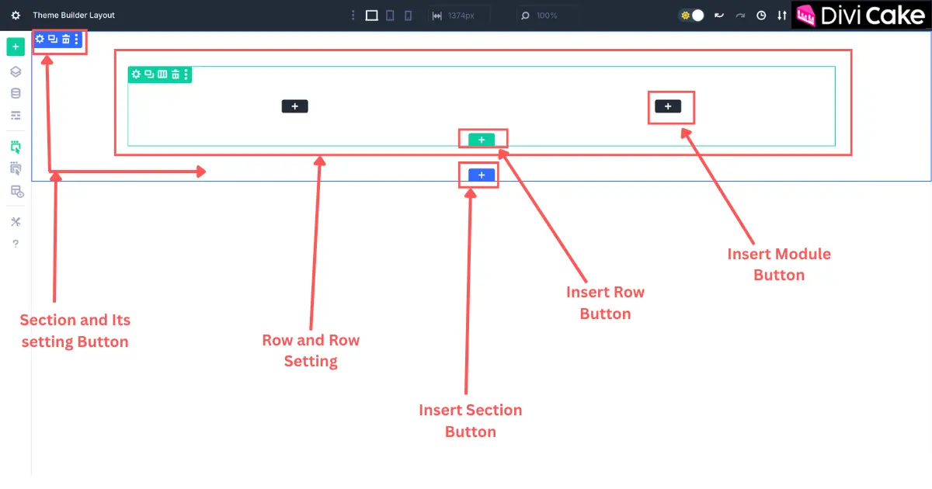Open blue section settings gear
Screen dimensions: 932x489
coord(40,39)
